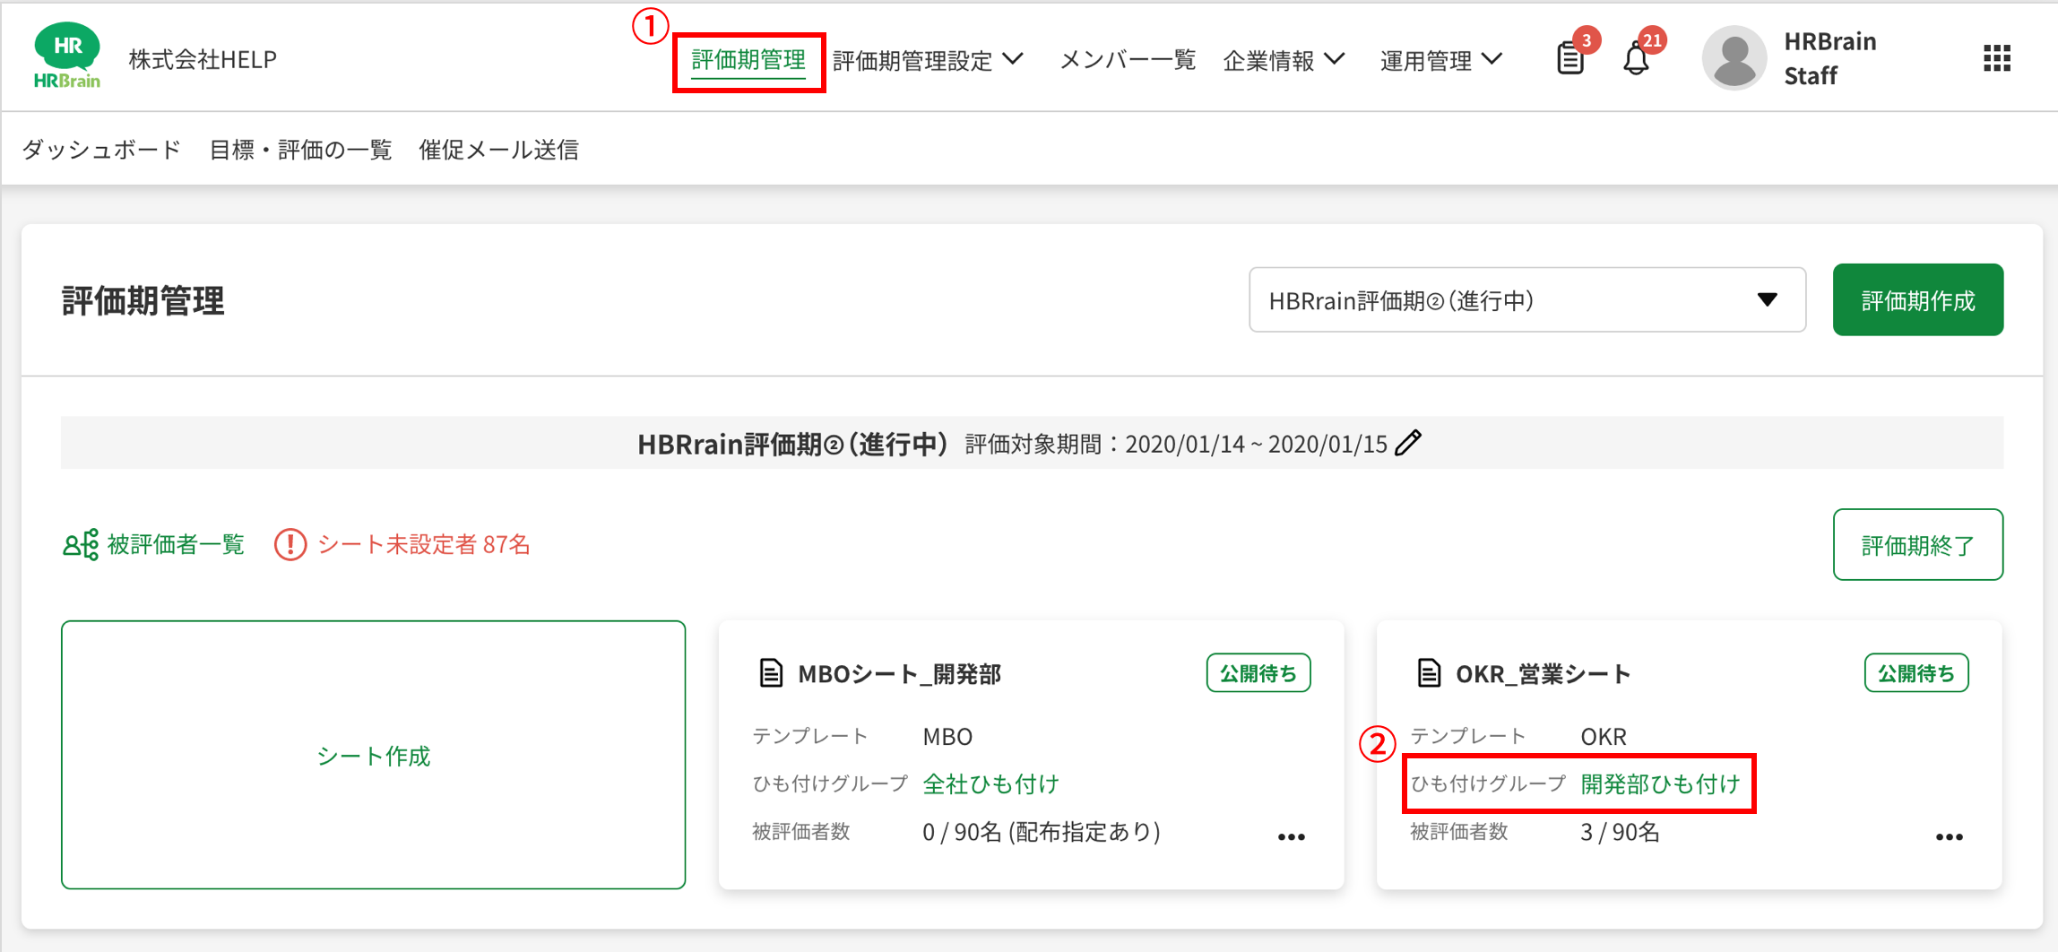Open the 開発部ひも付け group link
The image size is (2058, 952).
pos(1660,784)
